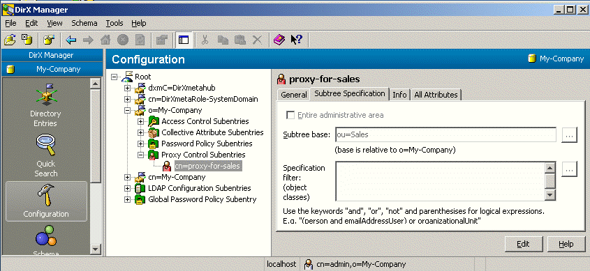
Task: Click the Specification filter text area
Action: (441, 181)
